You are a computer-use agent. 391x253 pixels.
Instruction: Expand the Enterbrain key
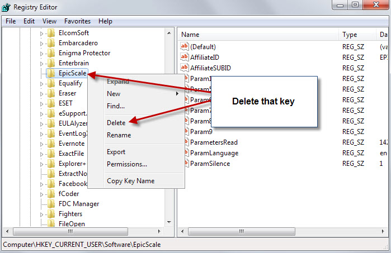pyautogui.click(x=41, y=64)
